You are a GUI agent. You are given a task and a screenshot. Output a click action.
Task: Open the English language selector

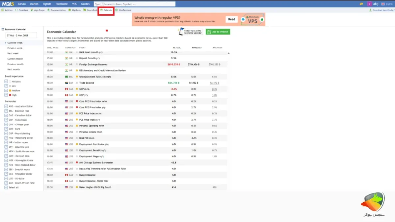(389, 4)
